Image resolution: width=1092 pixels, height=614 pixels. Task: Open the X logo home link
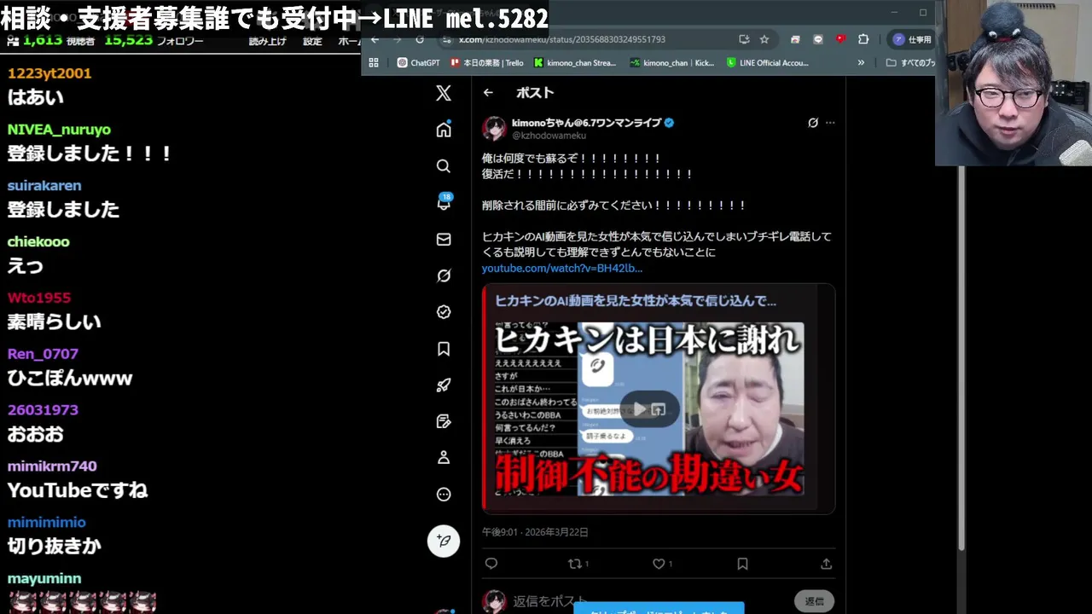[x=444, y=93]
